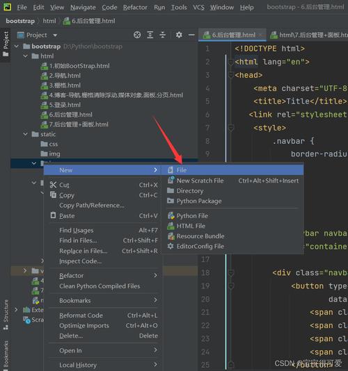Collapse the static folder node
Viewport: 348px width, 371px height.
pos(26,134)
